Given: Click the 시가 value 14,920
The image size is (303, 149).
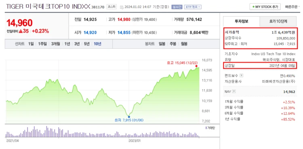Looking at the screenshot, I should [90, 33].
